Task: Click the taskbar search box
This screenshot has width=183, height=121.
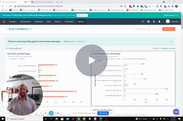Action: pos(24,119)
